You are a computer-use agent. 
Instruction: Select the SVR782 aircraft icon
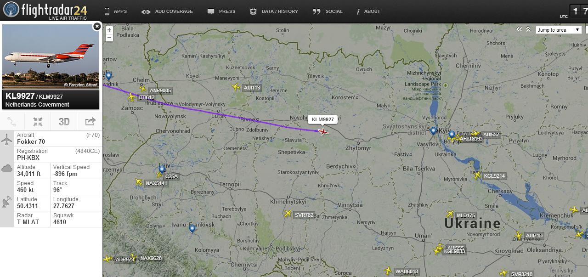[x=288, y=214]
